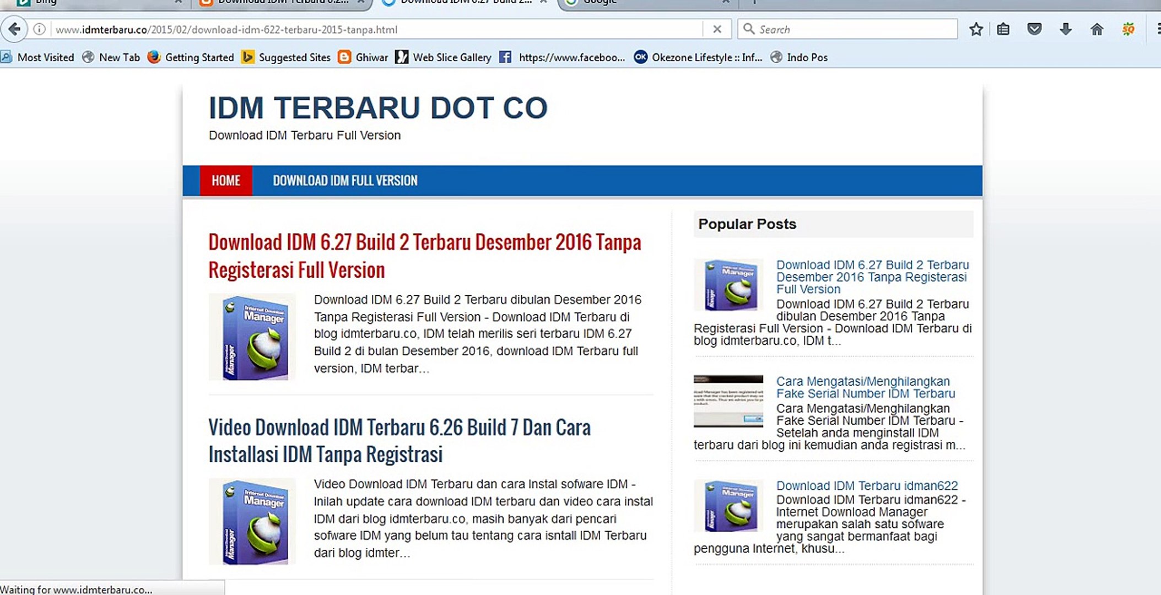1161x595 pixels.
Task: Click the Facebook icon on the bookmarks bar
Action: 505,57
